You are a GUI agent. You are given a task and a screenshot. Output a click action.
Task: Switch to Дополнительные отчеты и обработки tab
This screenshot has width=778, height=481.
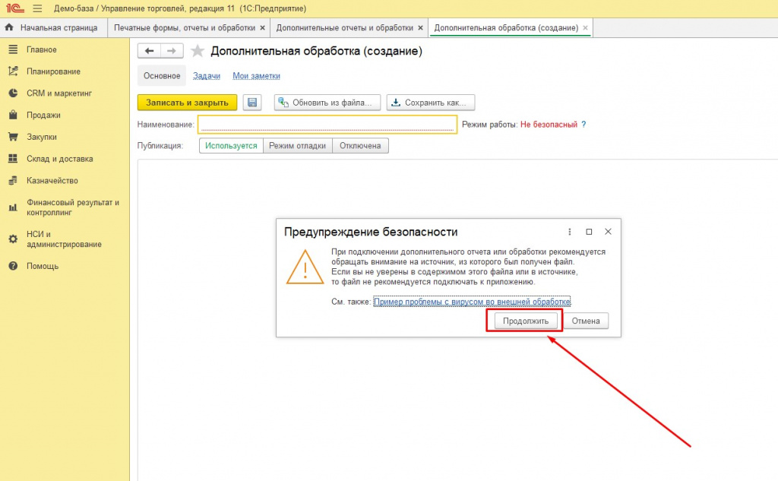point(345,28)
